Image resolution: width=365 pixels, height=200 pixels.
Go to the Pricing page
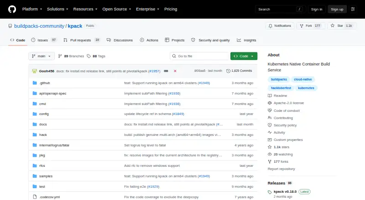(171, 9)
